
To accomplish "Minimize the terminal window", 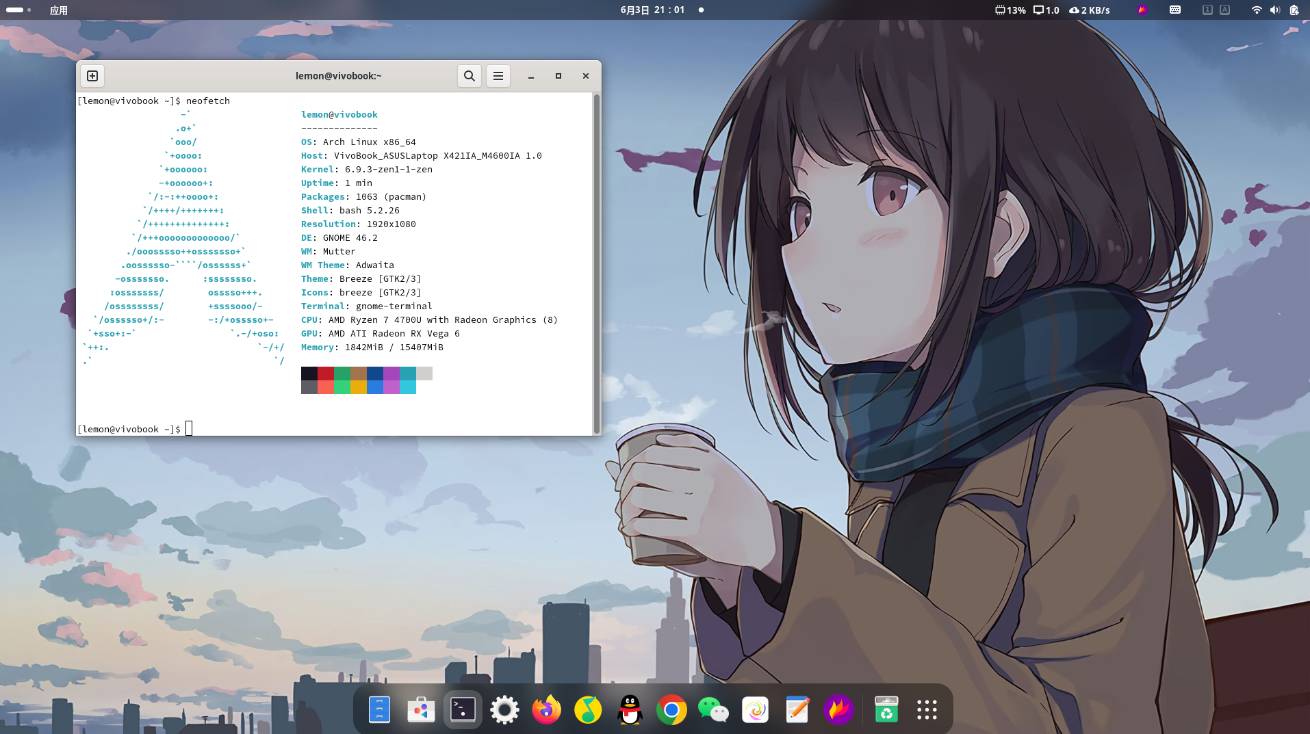I will [531, 76].
